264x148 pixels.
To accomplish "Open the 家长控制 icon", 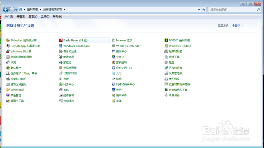I will (114, 63).
